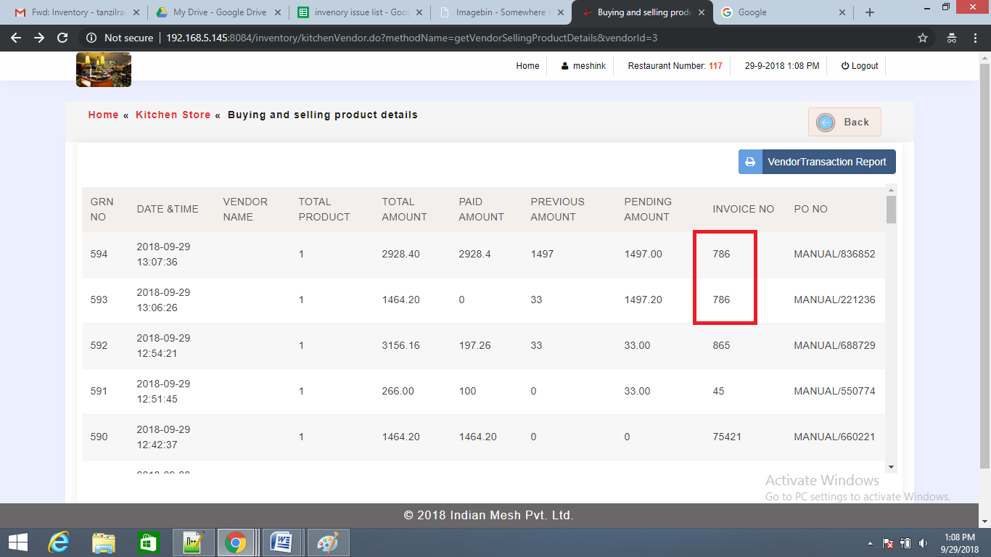Click the meshink user profile icon
991x557 pixels.
565,66
